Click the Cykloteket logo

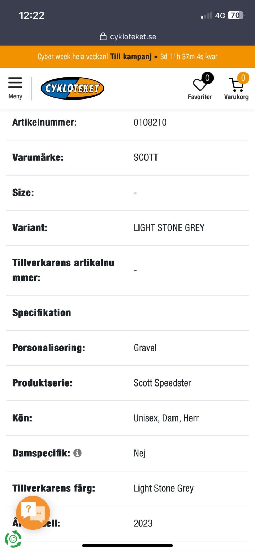pyautogui.click(x=72, y=88)
